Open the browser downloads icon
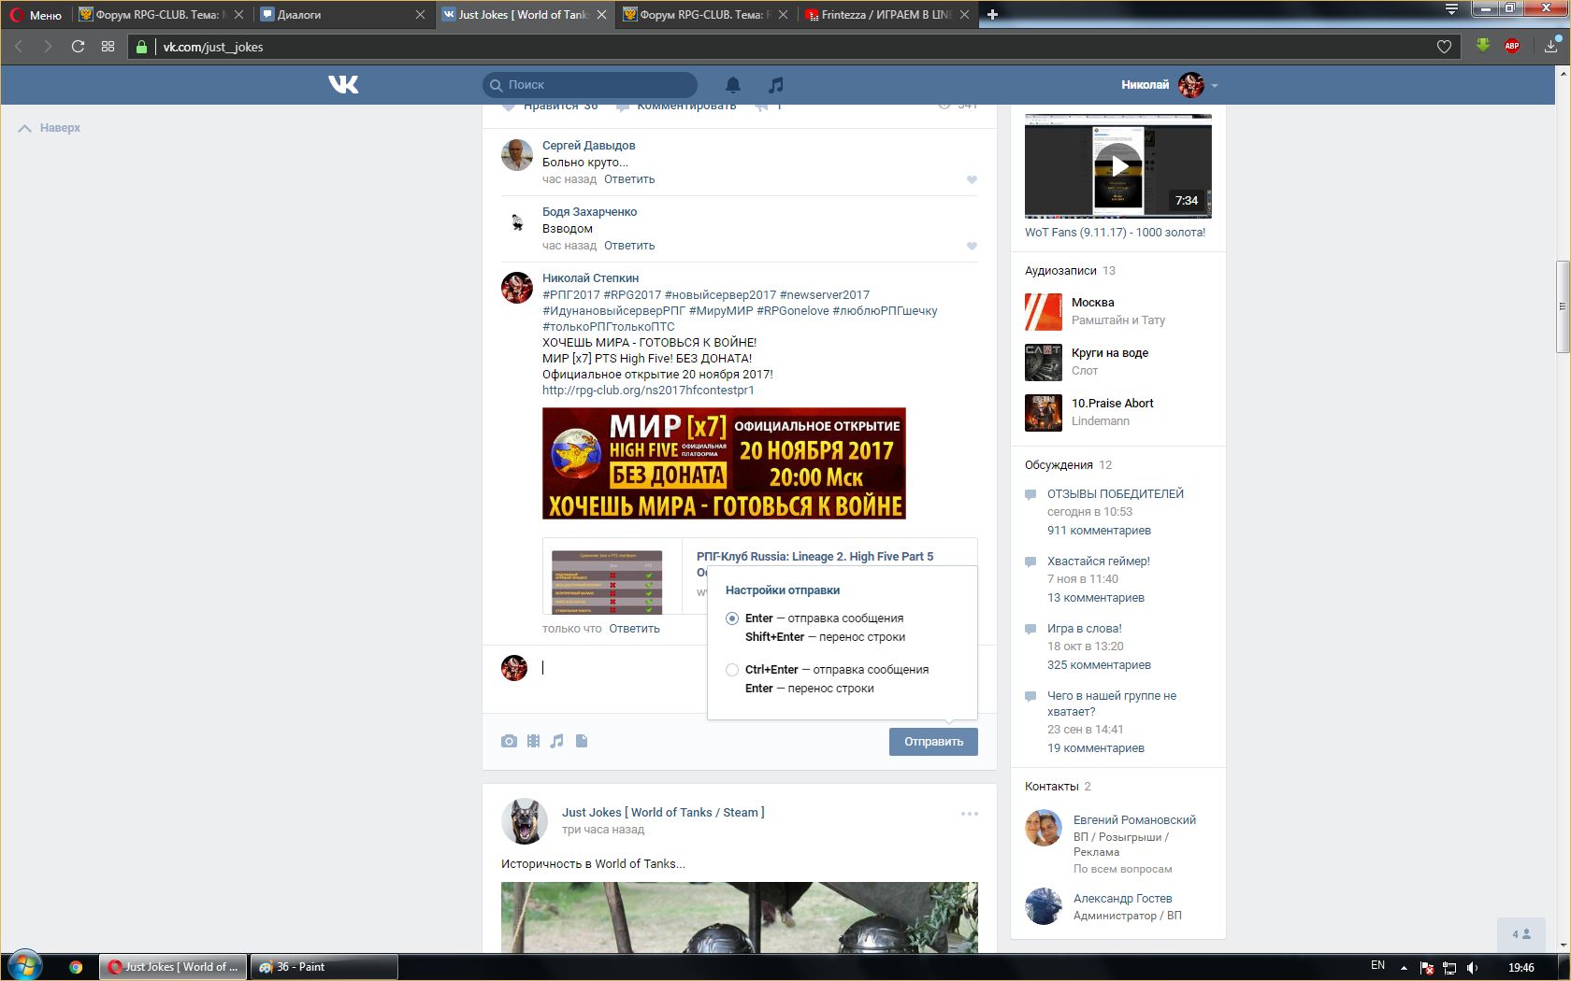The image size is (1571, 981). 1550,45
